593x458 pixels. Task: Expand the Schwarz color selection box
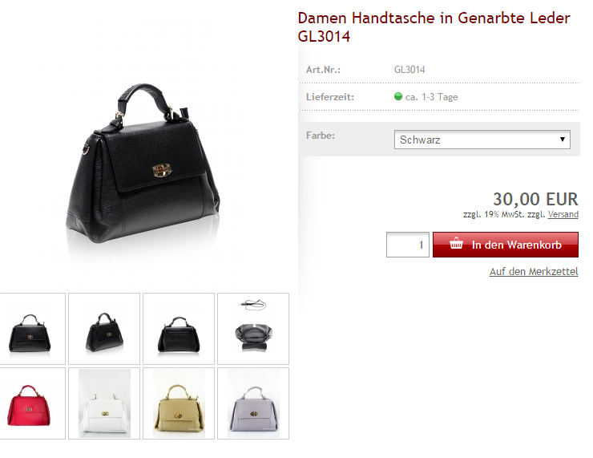click(482, 140)
